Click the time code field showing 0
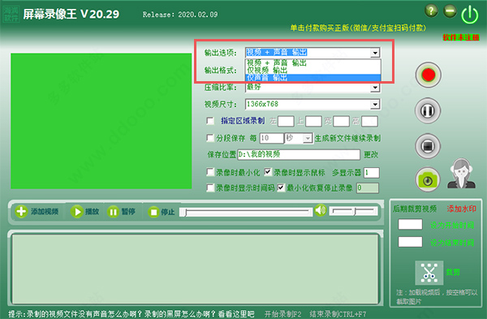 [x=368, y=188]
